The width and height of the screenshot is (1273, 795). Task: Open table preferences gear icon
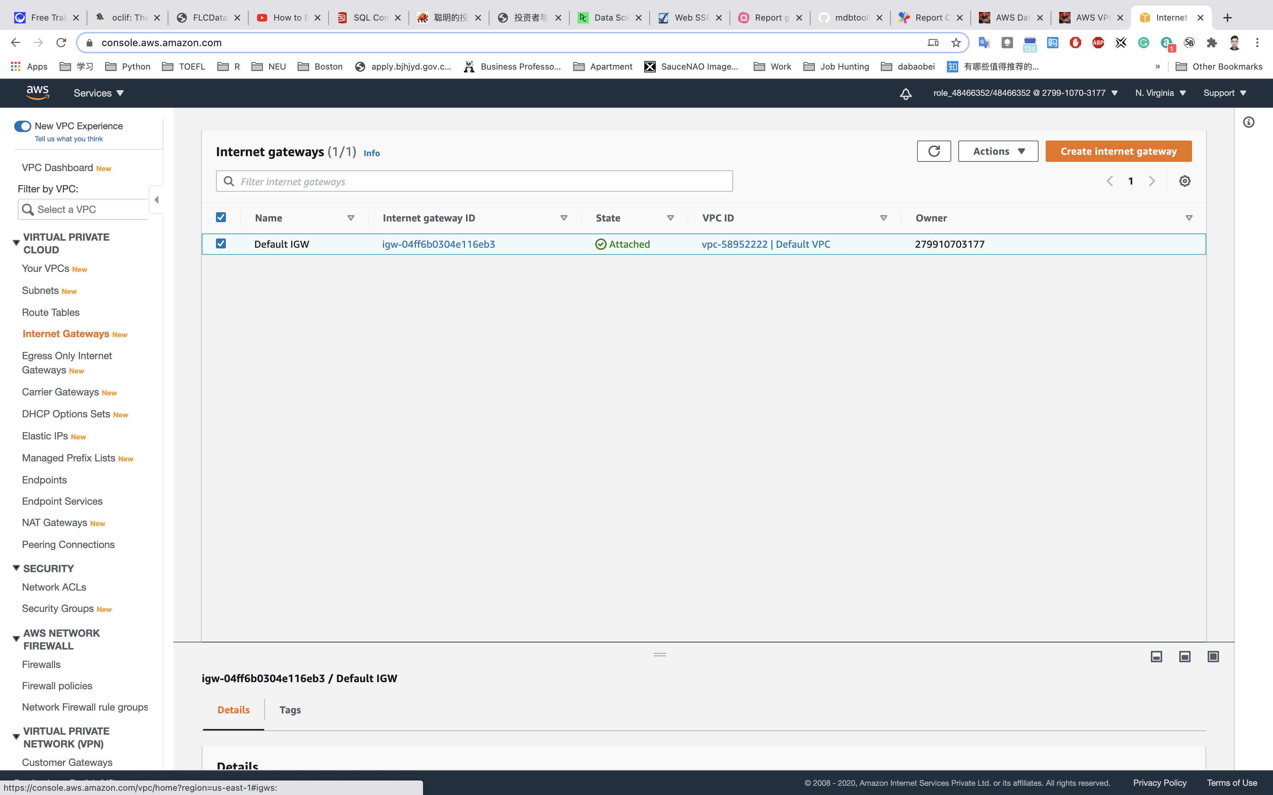click(x=1184, y=181)
